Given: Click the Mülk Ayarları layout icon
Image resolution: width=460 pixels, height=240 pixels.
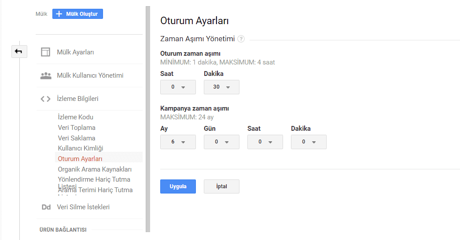Looking at the screenshot, I should [45, 52].
